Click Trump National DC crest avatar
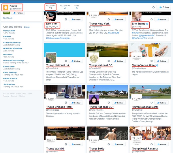Image resolution: width=173 pixels, height=153 pixels. click(x=94, y=58)
